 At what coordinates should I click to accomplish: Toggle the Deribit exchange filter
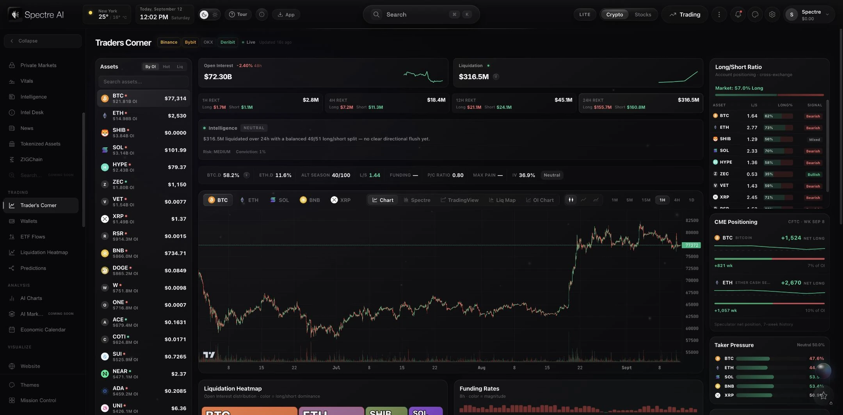click(228, 42)
